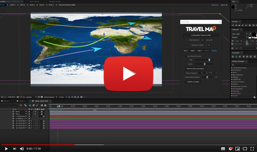Enter fullscreen mode on the video player
The height and width of the screenshot is (152, 257).
(252, 149)
